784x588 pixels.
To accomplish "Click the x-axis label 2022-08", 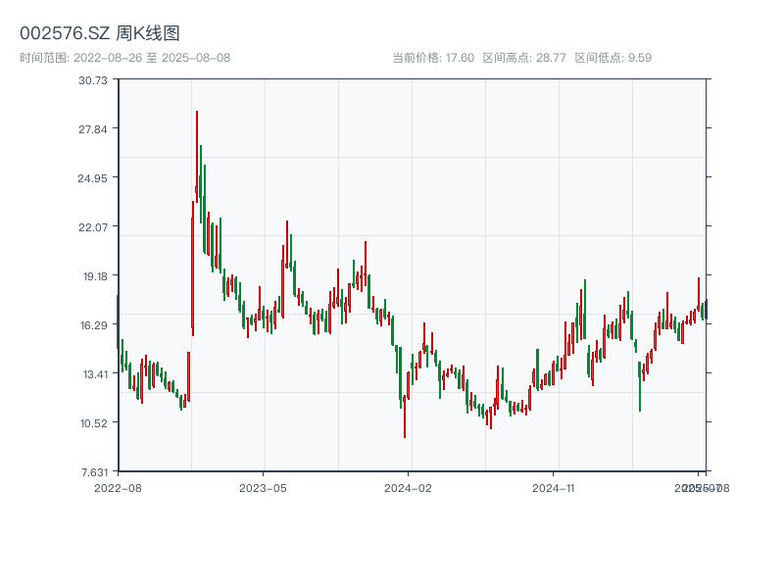I will click(118, 488).
